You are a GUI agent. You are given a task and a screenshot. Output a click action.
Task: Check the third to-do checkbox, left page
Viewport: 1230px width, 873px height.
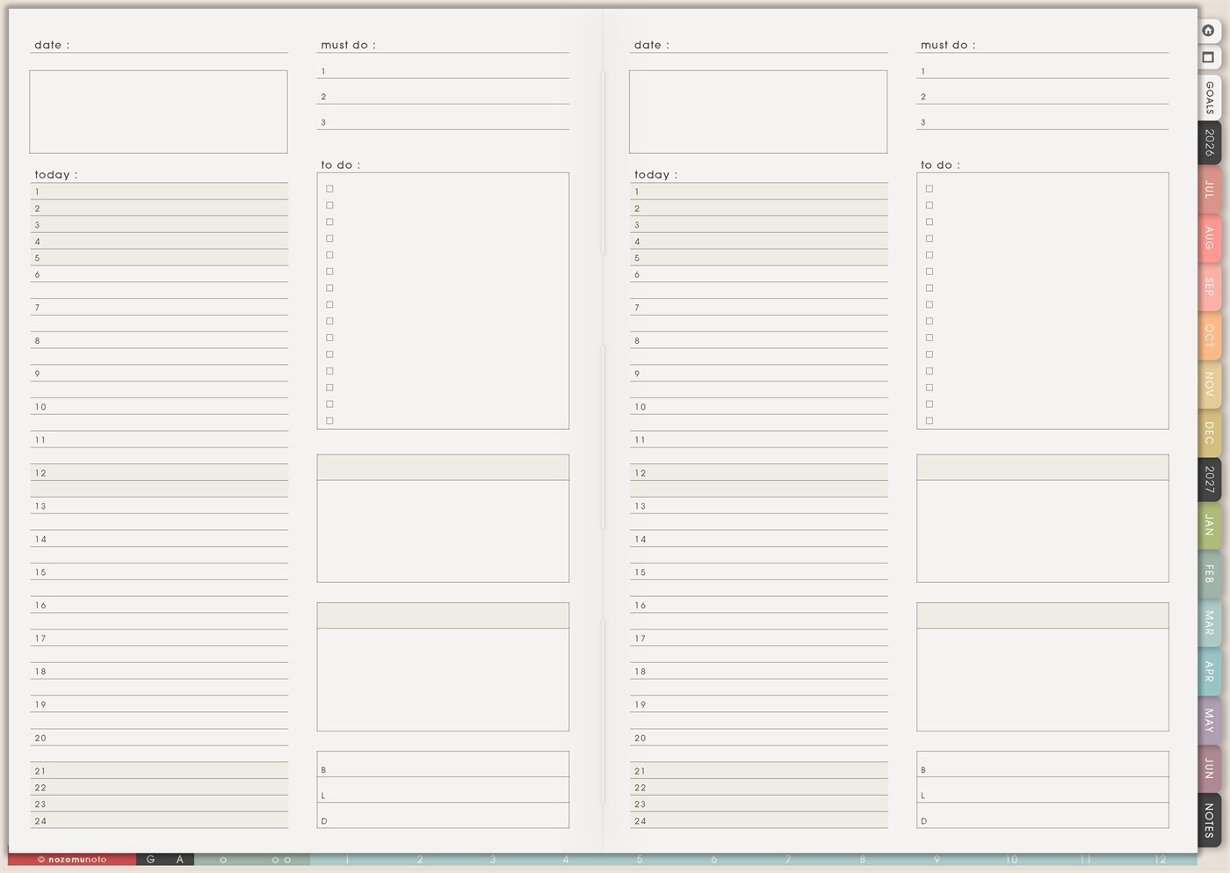[329, 222]
